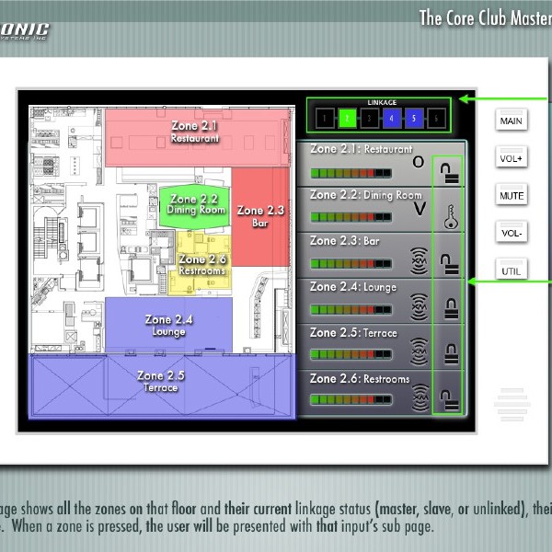This screenshot has height=552, width=552.
Task: Click the V source icon for Dining Room
Action: pyautogui.click(x=419, y=210)
